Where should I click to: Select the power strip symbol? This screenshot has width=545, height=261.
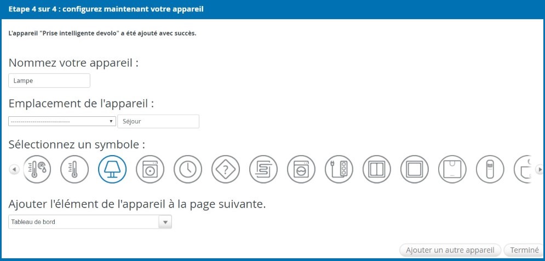pos(339,169)
